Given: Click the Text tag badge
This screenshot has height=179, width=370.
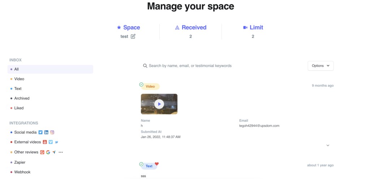Looking at the screenshot, I should tap(149, 166).
